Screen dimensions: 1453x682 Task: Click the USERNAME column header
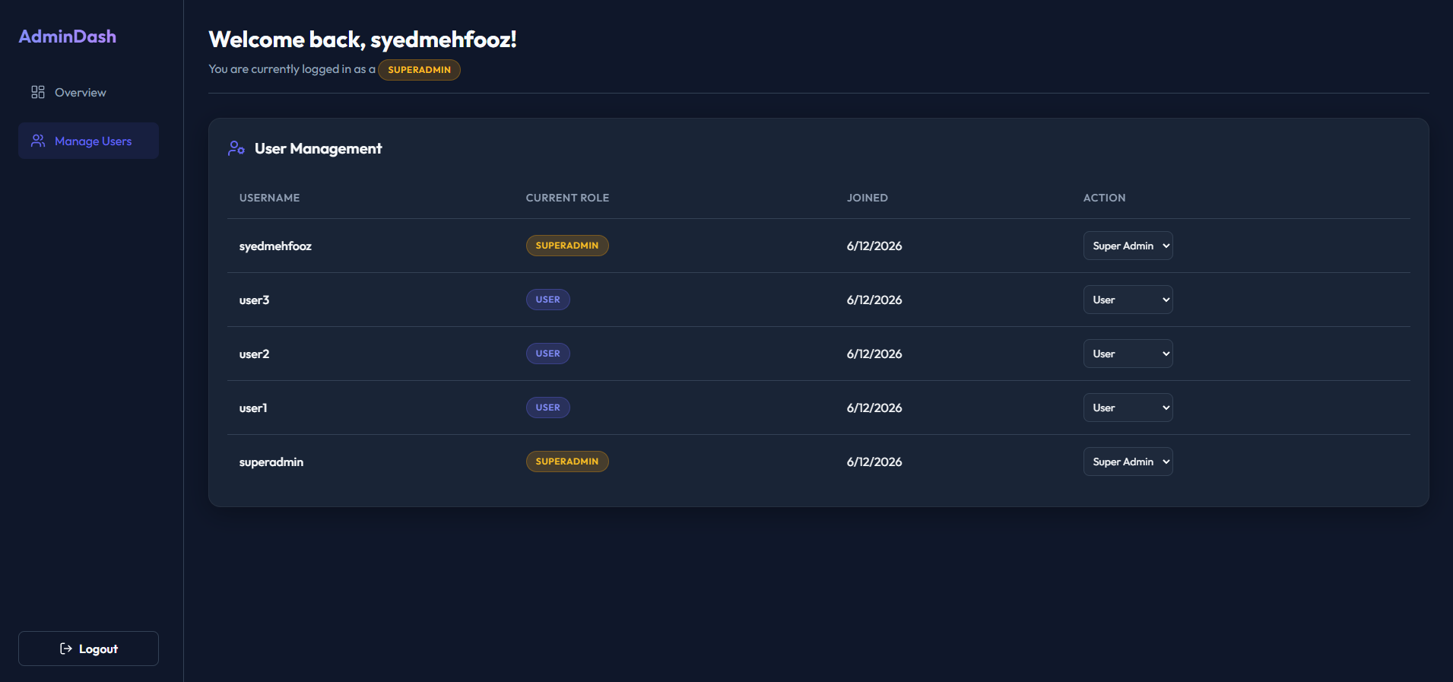click(x=269, y=198)
